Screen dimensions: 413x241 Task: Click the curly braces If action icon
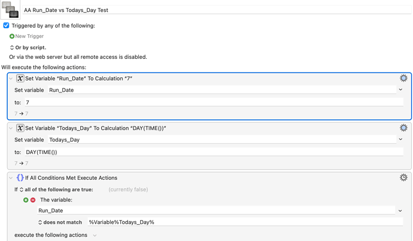[20, 177]
